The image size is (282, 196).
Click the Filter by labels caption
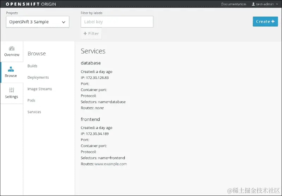(92, 13)
